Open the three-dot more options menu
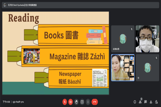 [x=88, y=102]
